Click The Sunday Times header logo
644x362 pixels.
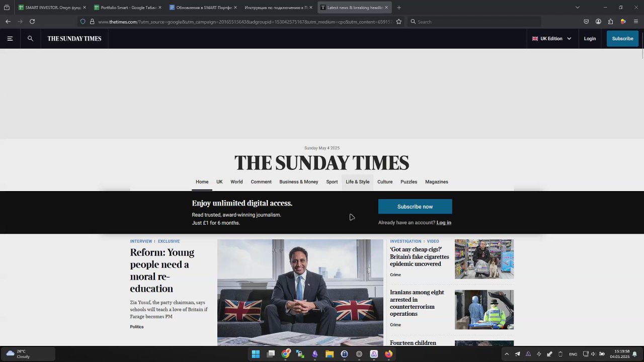pyautogui.click(x=74, y=39)
